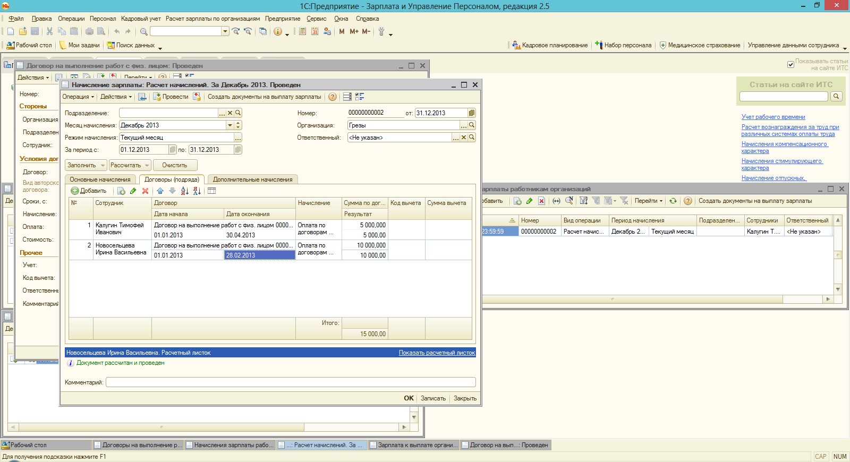Switch to Дополнительные начисления tab

pos(253,179)
